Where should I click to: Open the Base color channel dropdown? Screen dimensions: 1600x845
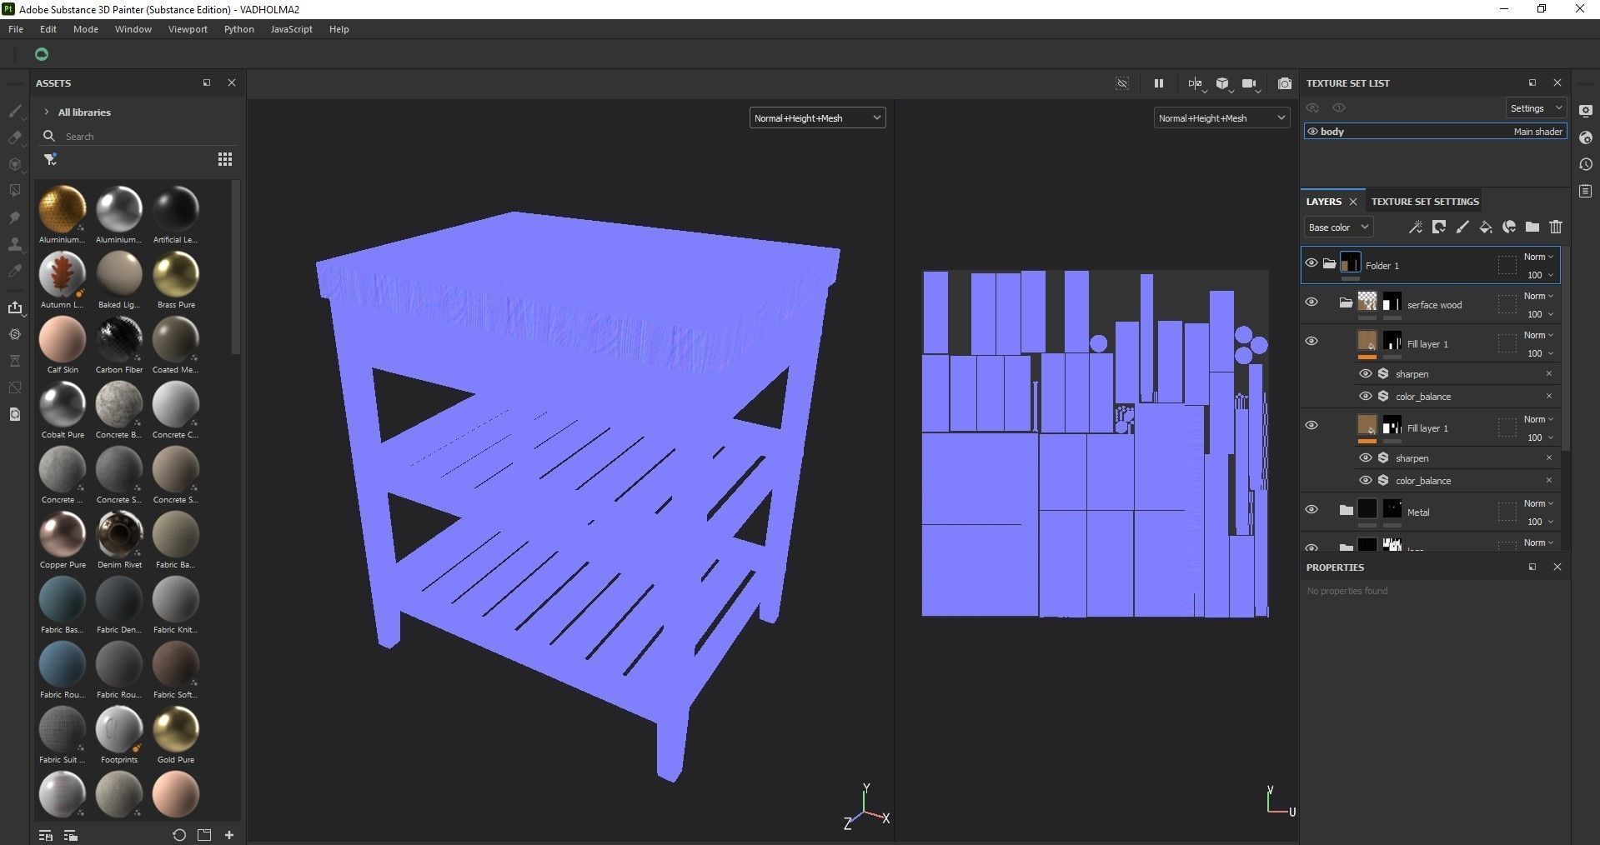(1338, 227)
